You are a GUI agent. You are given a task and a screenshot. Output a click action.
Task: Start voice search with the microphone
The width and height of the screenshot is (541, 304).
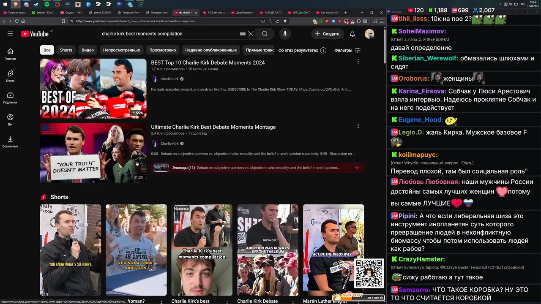pyautogui.click(x=285, y=34)
